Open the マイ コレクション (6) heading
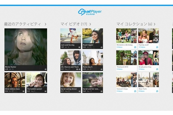The height and width of the screenshot is (115, 173). coord(134,24)
